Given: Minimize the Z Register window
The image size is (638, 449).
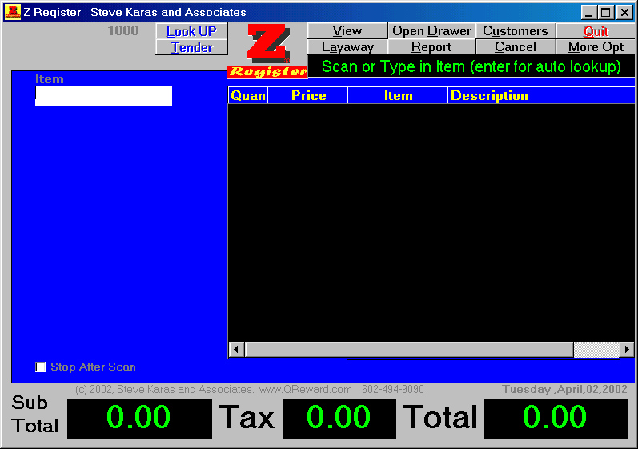Looking at the screenshot, I should 588,12.
